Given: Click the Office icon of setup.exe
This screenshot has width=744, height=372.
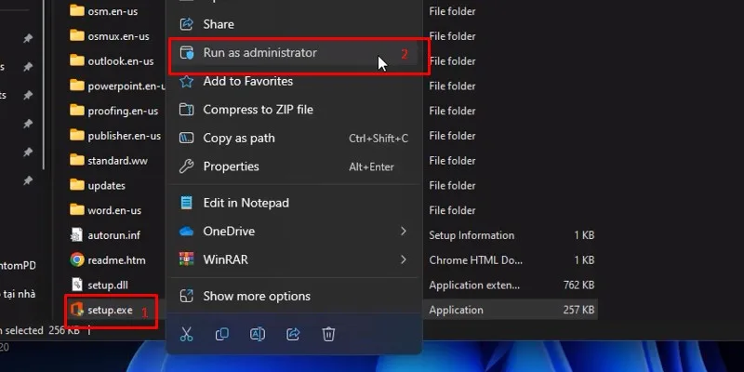Looking at the screenshot, I should (x=77, y=310).
